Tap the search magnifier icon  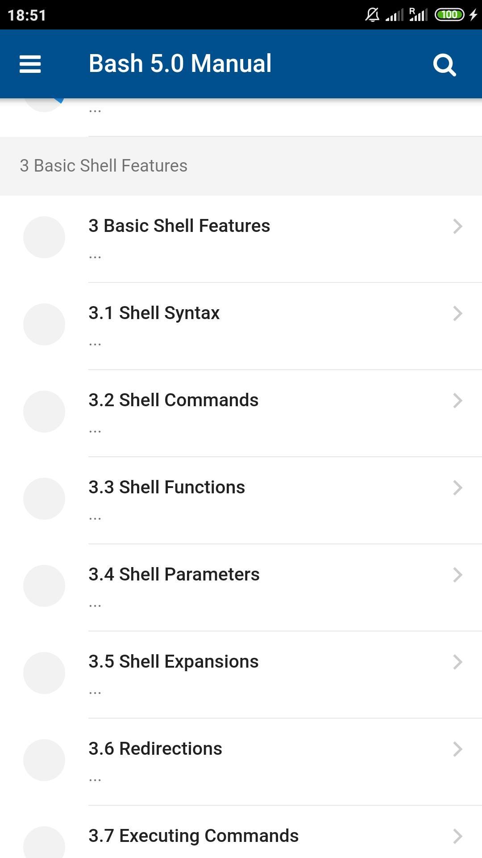click(445, 65)
